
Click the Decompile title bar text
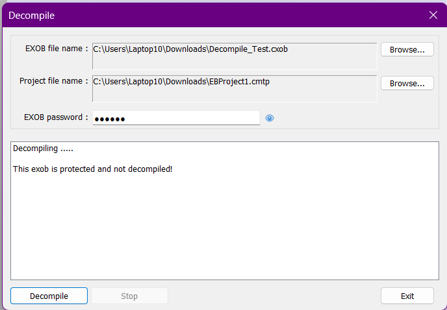(x=31, y=15)
